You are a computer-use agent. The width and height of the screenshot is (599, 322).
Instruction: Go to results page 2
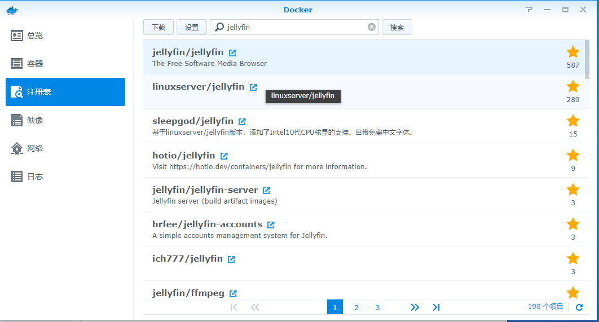click(356, 307)
